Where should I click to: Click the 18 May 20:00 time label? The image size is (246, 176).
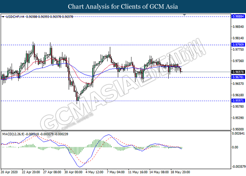coord(180,172)
